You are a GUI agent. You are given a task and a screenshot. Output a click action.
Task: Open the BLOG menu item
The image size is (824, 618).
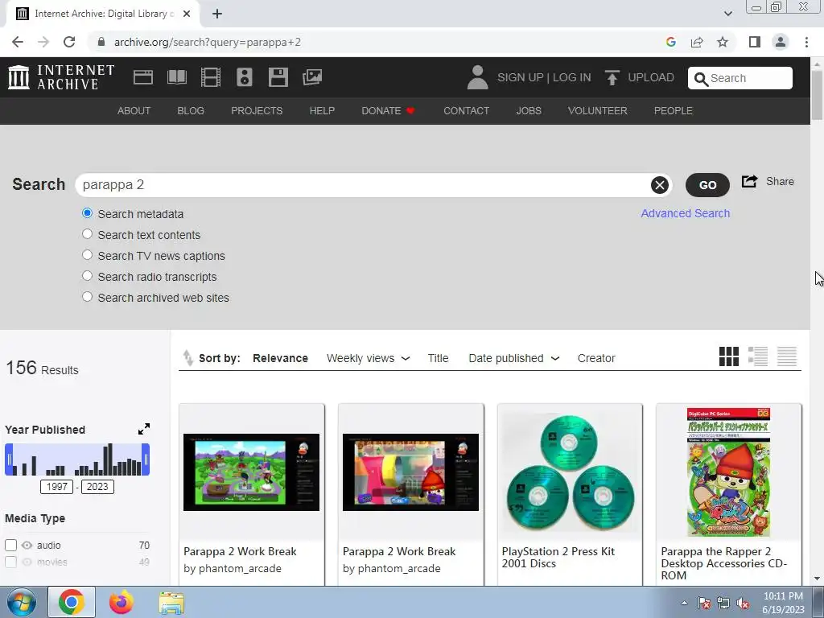(191, 111)
